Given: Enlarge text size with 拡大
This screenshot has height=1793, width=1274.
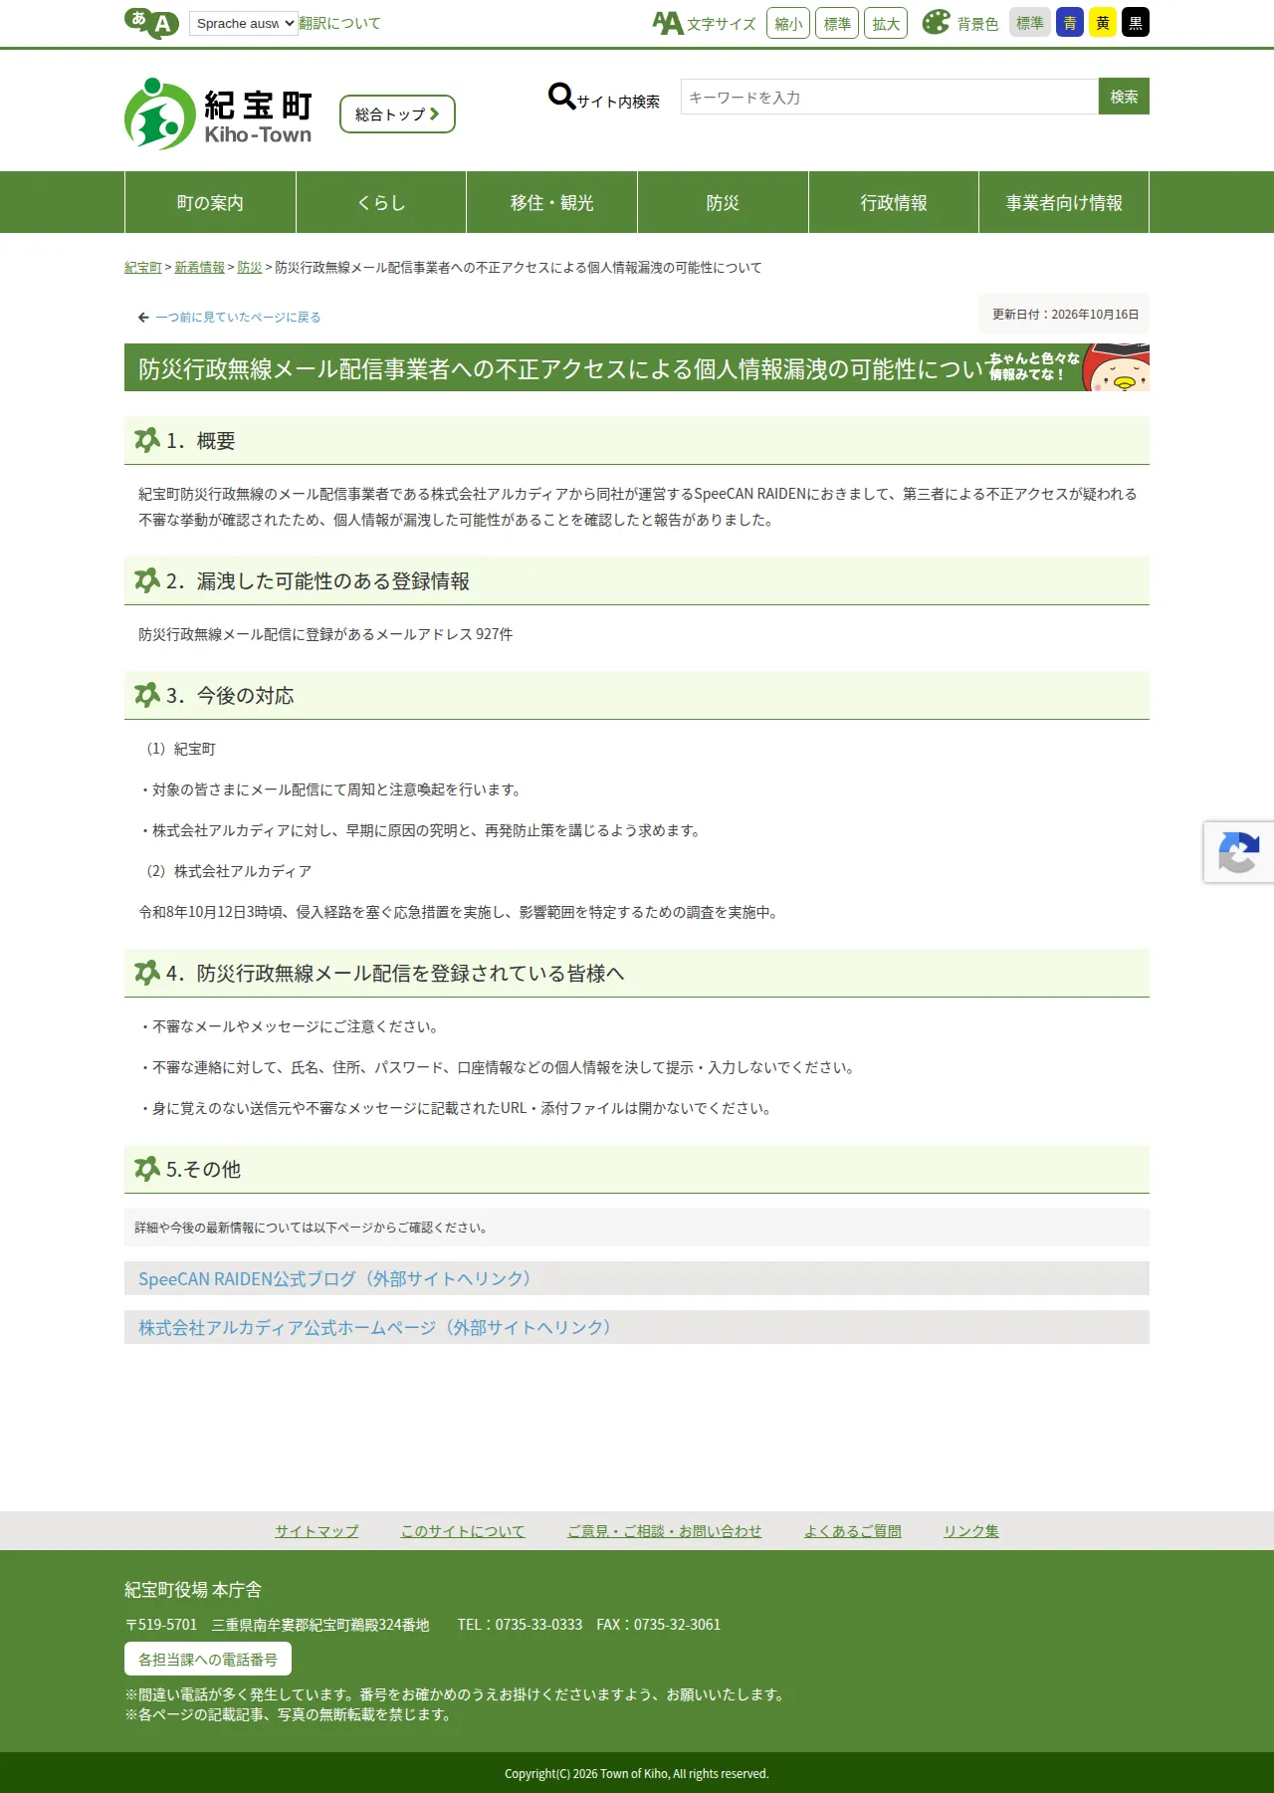Looking at the screenshot, I should click(886, 23).
